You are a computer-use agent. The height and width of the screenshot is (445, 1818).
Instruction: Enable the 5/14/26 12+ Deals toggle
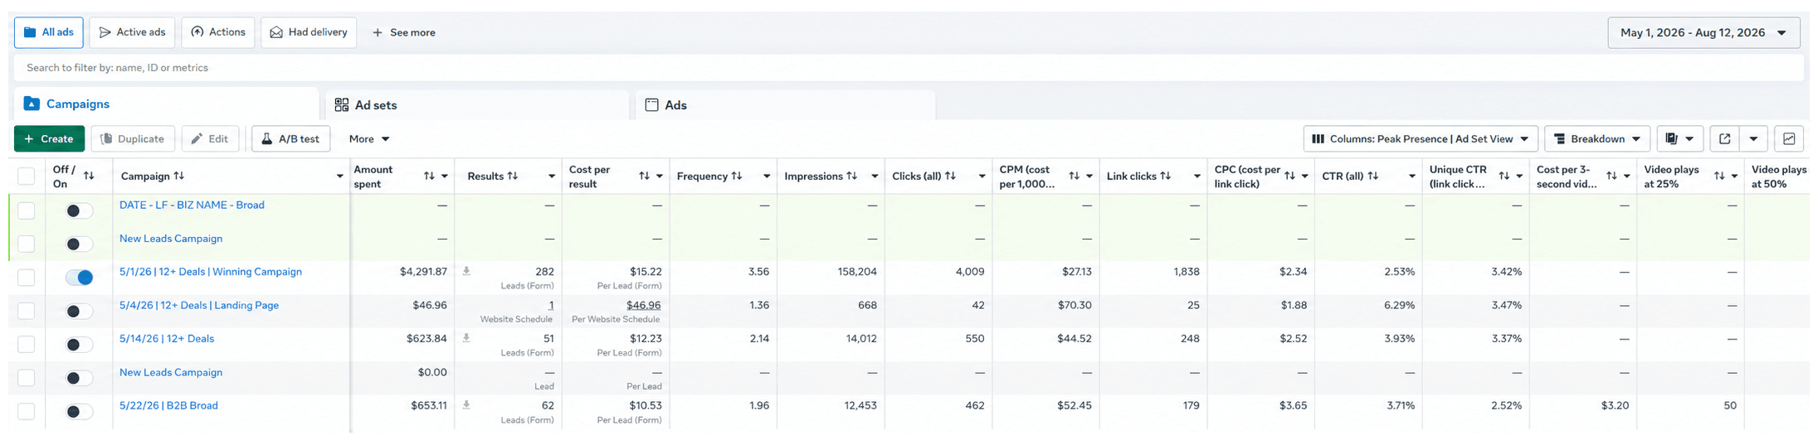tap(80, 345)
